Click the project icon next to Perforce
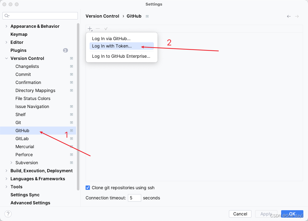Screen dimensions: 308x221 pos(71,155)
